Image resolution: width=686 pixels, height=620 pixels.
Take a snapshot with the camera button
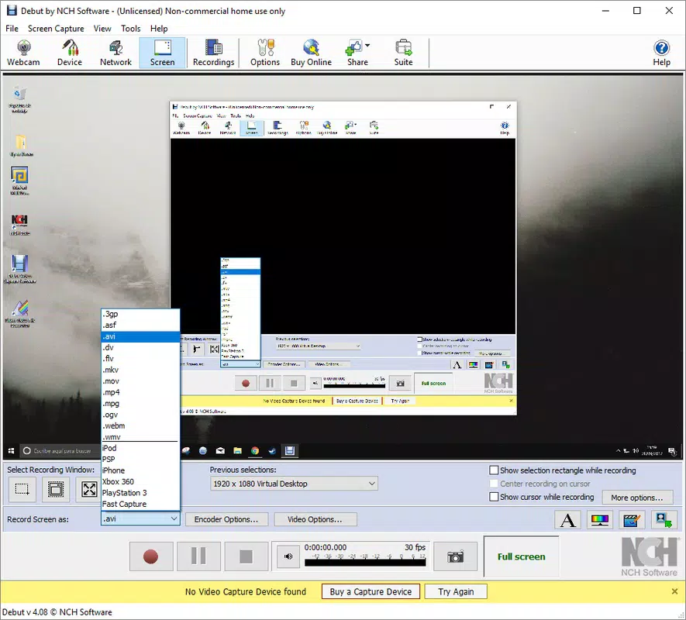coord(455,556)
